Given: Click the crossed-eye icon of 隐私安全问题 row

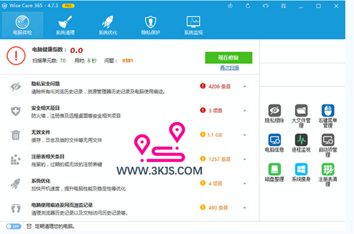Looking at the screenshot, I should click(x=15, y=87).
